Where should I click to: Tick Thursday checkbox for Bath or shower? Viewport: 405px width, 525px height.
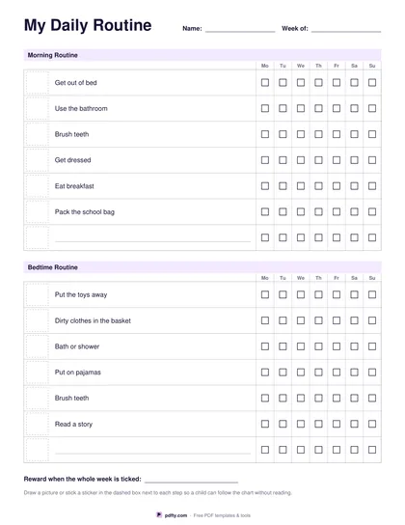click(x=318, y=346)
